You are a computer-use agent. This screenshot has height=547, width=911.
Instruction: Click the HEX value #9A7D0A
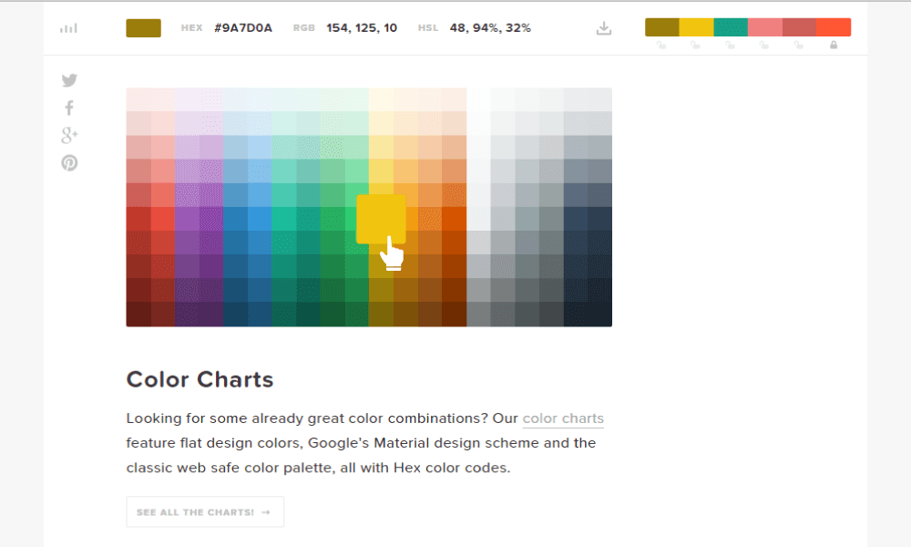[243, 28]
